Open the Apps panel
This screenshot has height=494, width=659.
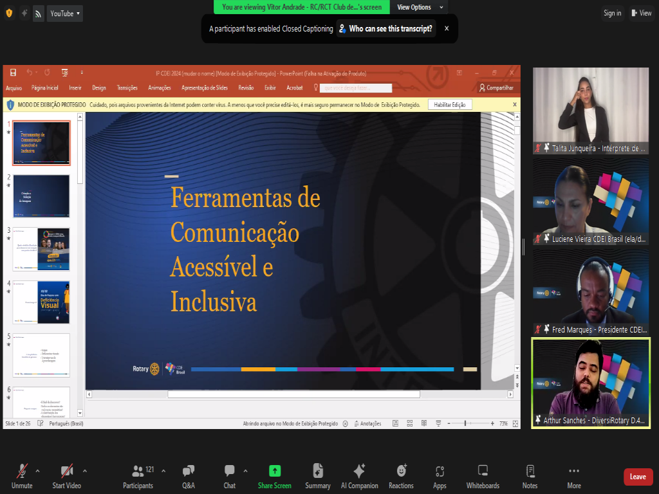[x=440, y=477]
